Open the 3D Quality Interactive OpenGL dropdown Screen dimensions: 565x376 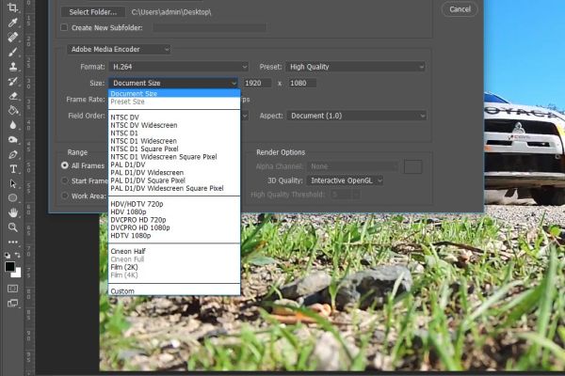[x=345, y=180]
